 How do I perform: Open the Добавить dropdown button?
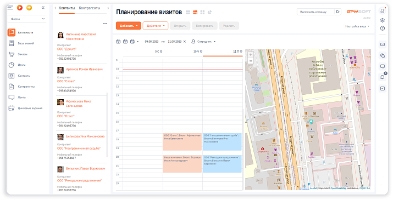tap(129, 26)
